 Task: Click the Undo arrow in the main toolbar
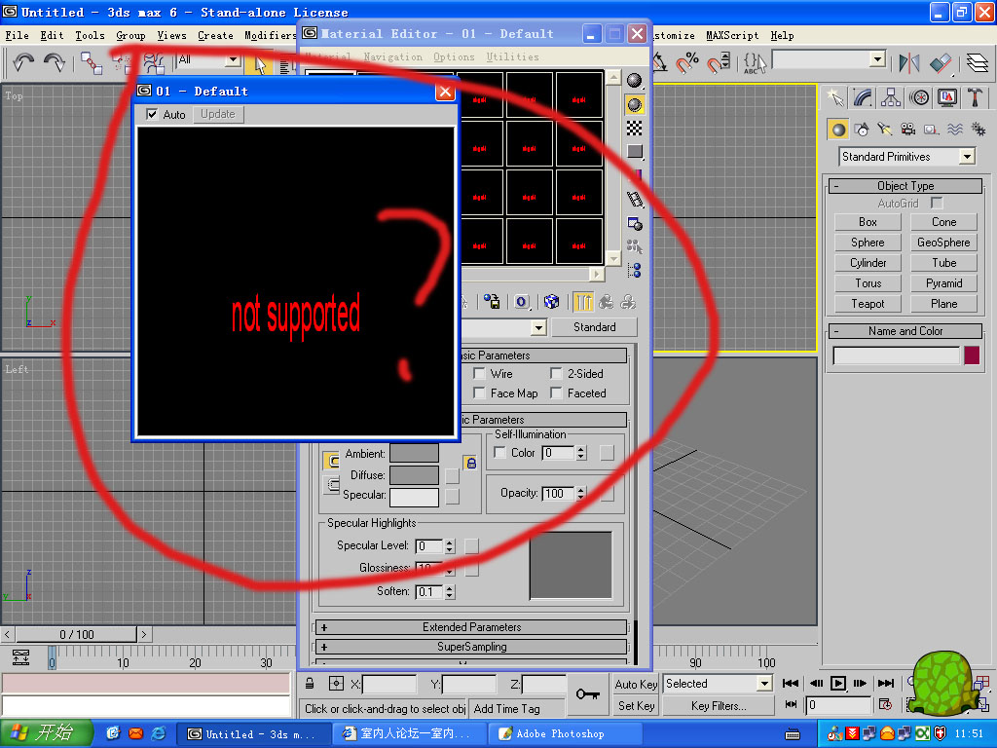click(x=23, y=62)
